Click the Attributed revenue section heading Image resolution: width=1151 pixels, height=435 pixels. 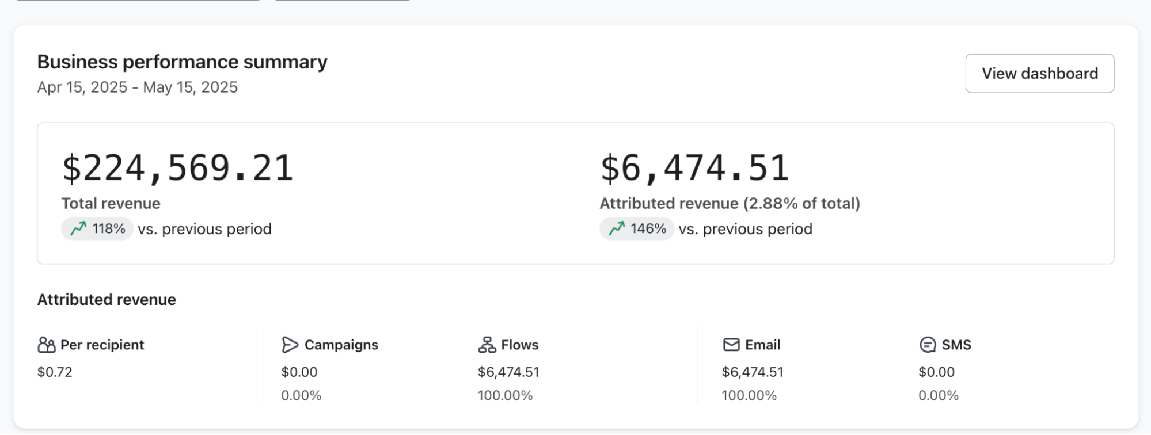(107, 300)
